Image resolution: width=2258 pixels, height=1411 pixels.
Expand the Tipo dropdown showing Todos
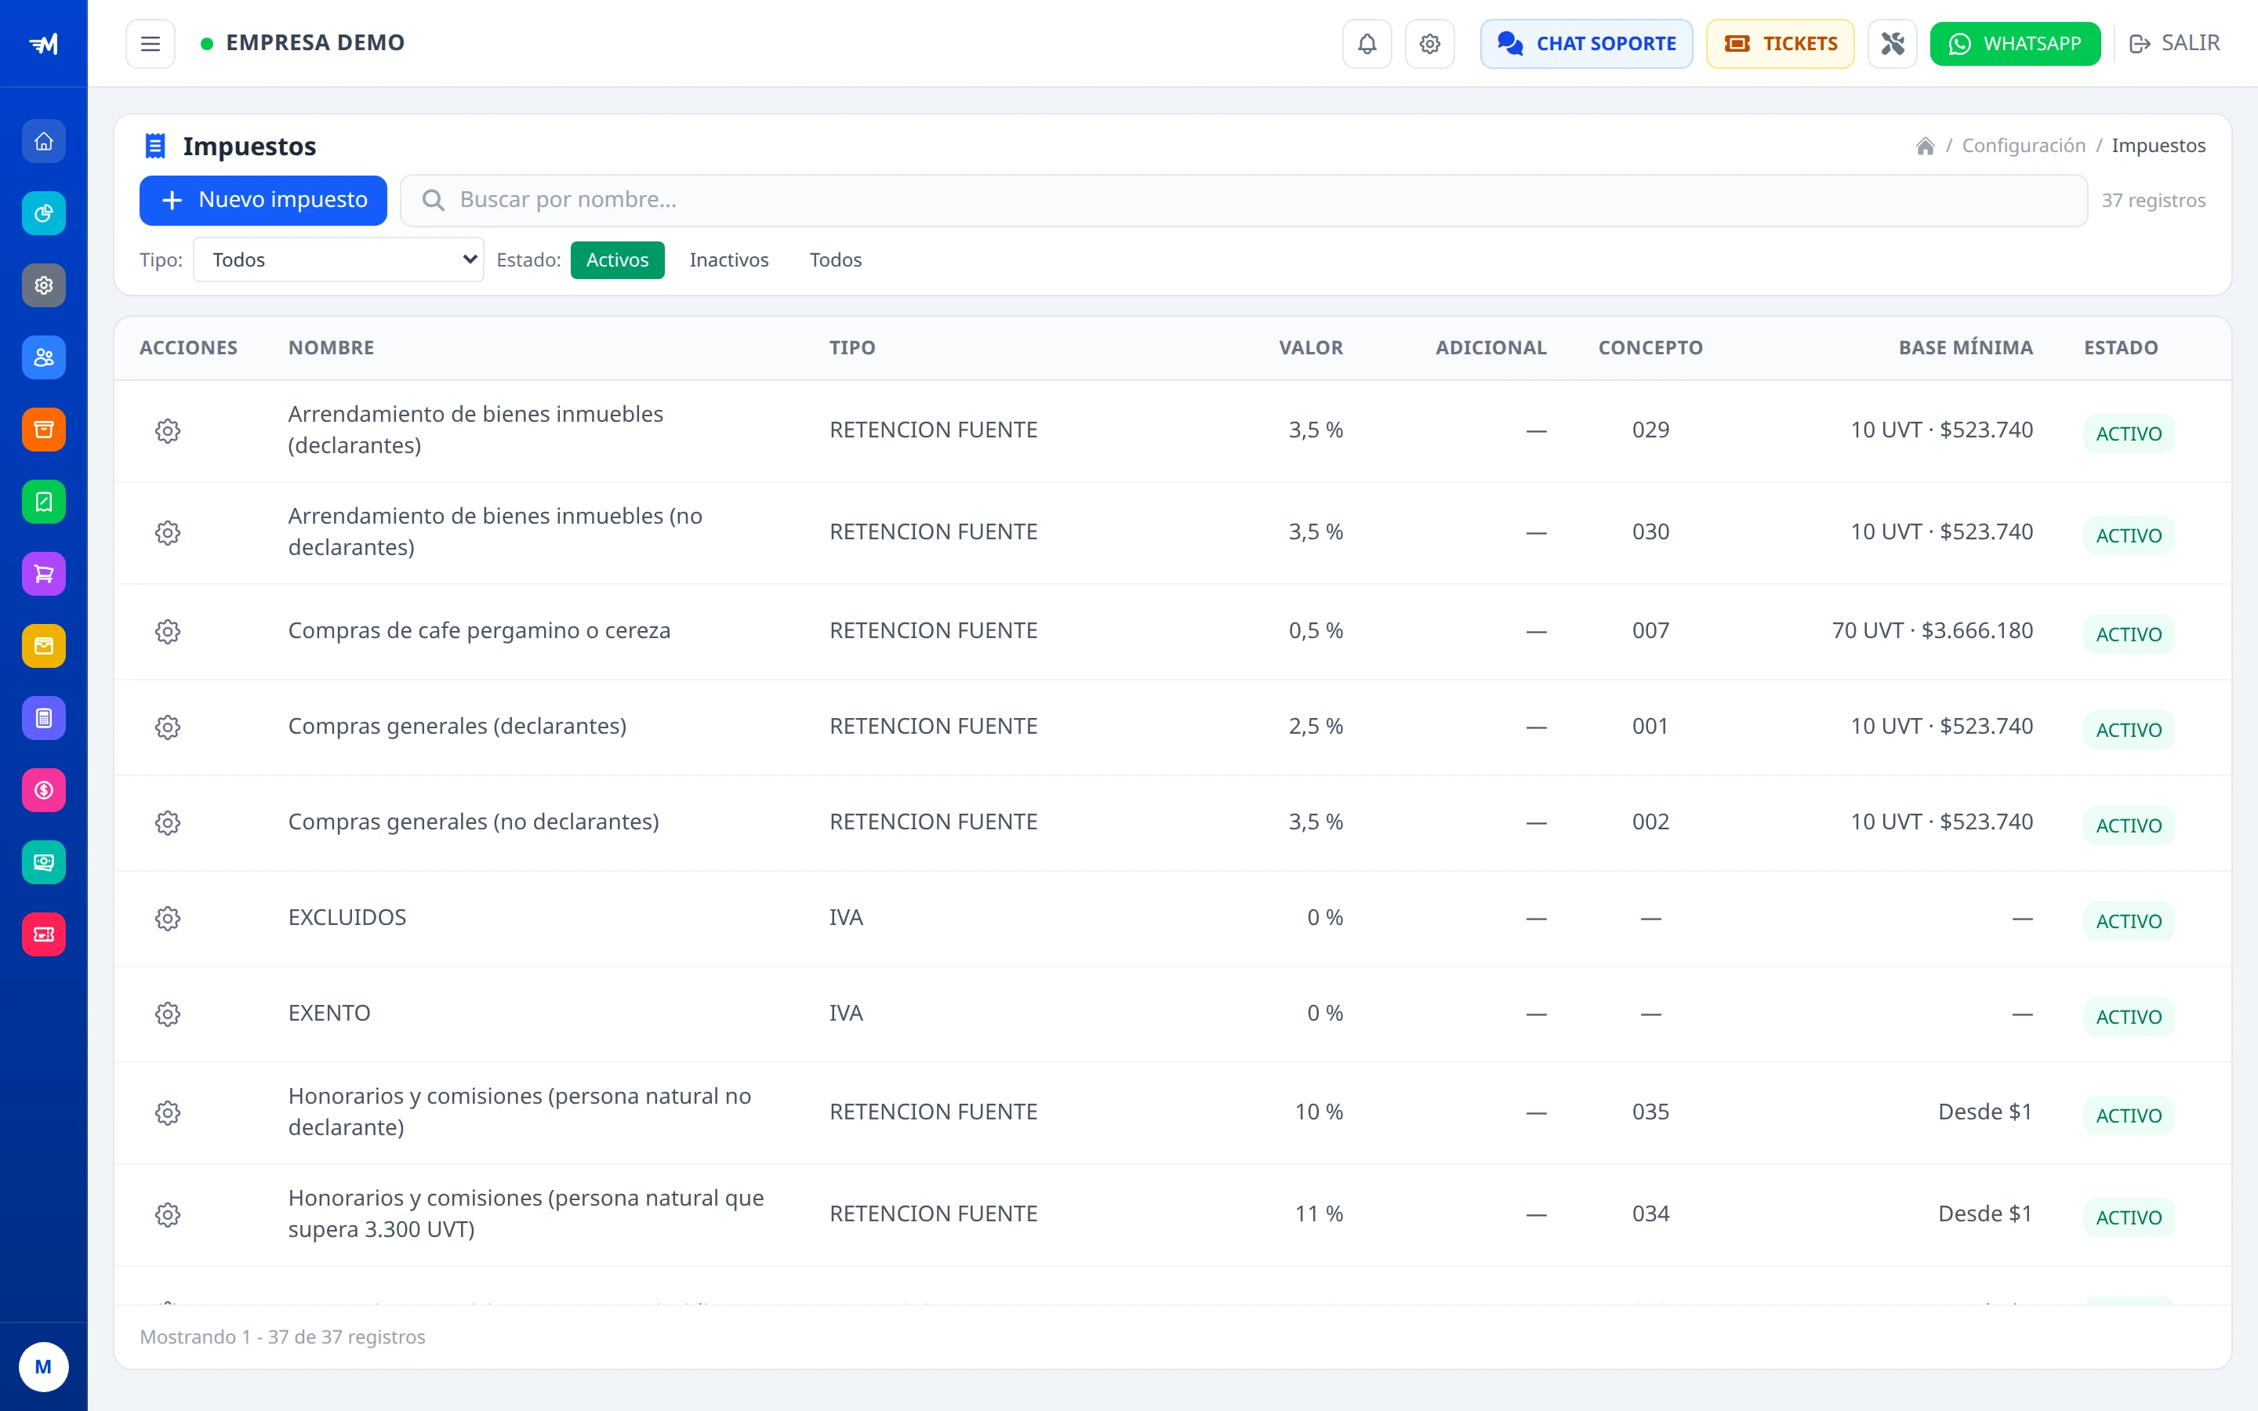point(339,259)
